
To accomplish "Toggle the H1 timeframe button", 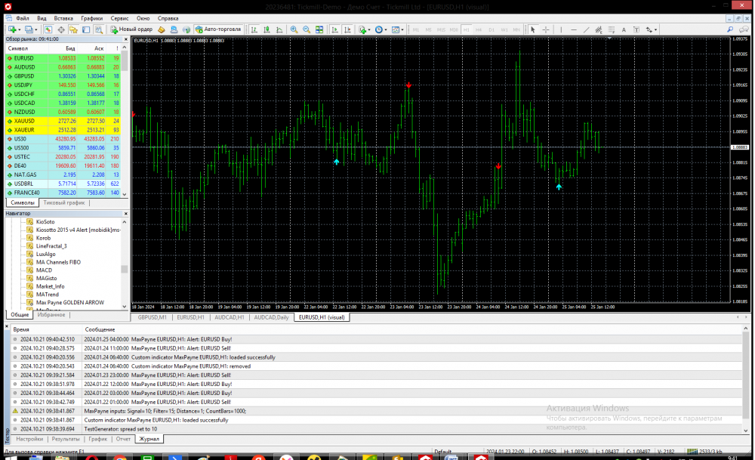I will [466, 29].
